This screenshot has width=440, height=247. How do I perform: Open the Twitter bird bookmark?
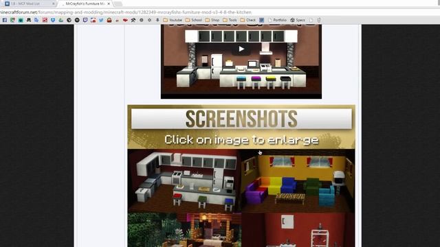click(x=101, y=20)
